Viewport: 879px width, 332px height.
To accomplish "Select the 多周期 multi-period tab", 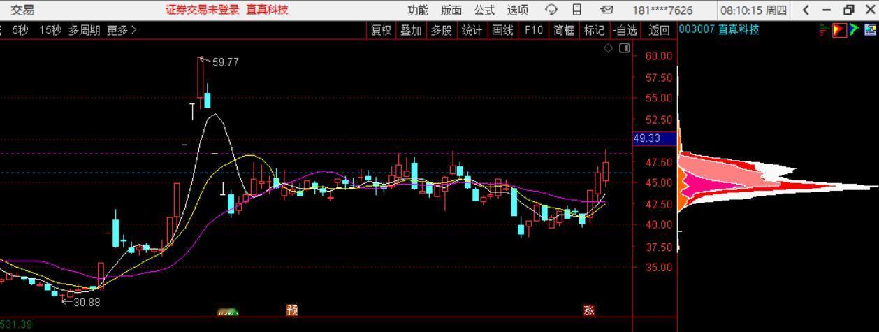I will point(84,30).
